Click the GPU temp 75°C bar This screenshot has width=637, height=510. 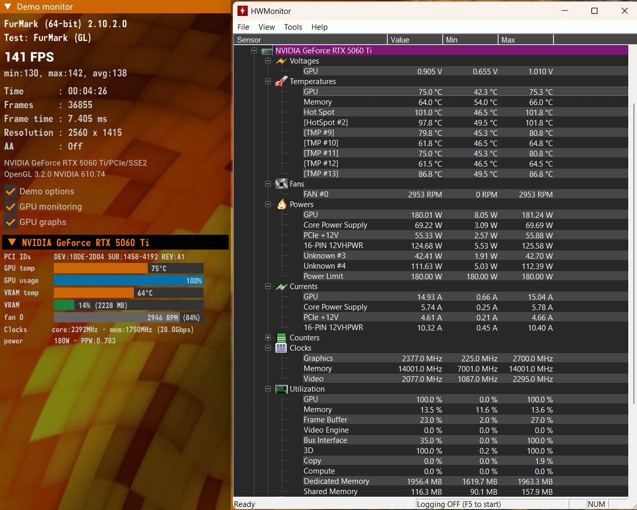click(x=129, y=268)
